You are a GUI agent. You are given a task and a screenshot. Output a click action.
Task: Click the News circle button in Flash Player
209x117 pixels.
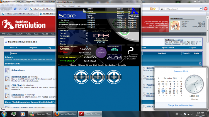point(98,77)
